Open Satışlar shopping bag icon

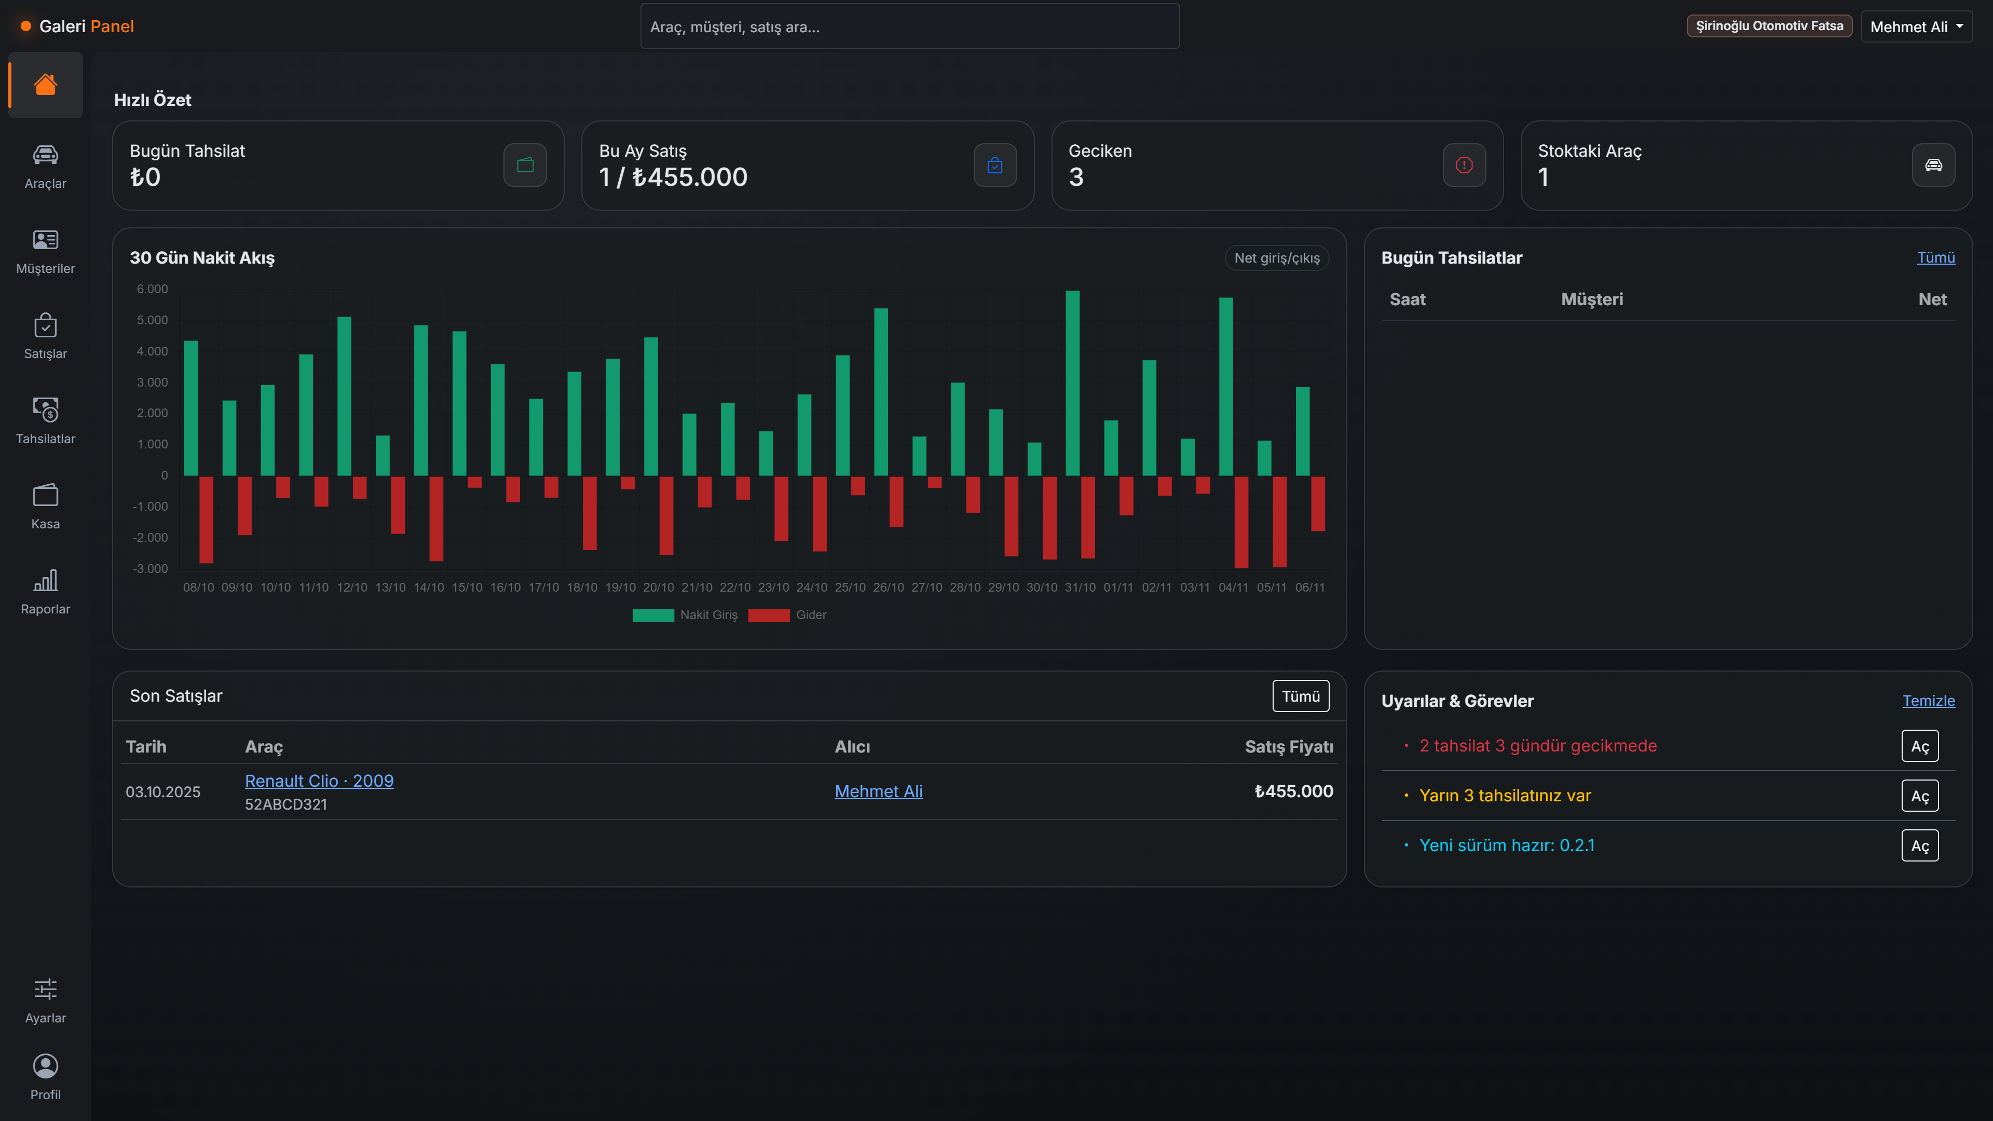pyautogui.click(x=45, y=326)
